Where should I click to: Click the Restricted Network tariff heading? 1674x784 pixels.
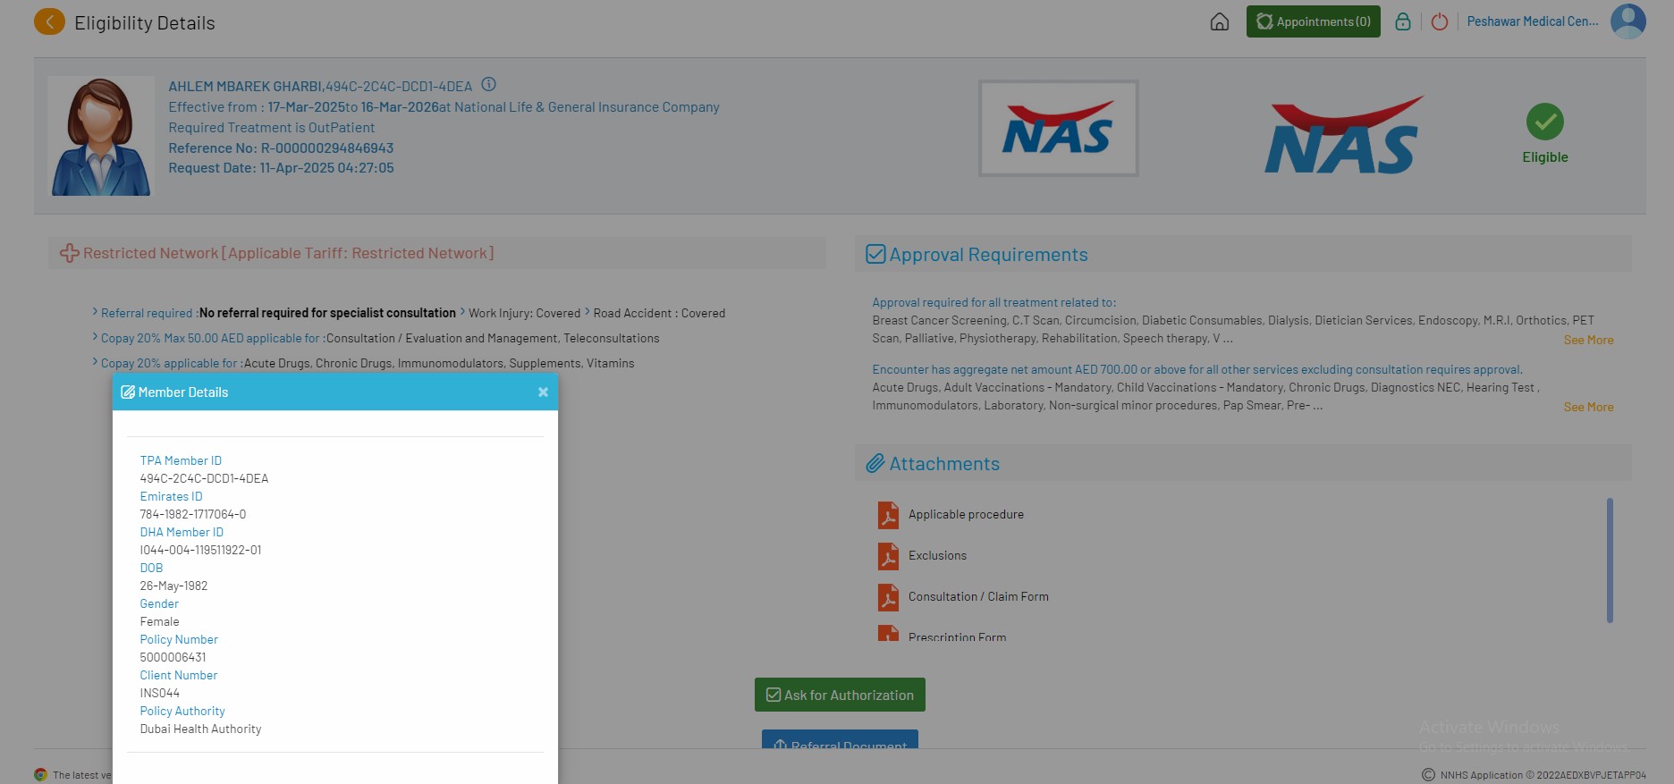pyautogui.click(x=288, y=253)
